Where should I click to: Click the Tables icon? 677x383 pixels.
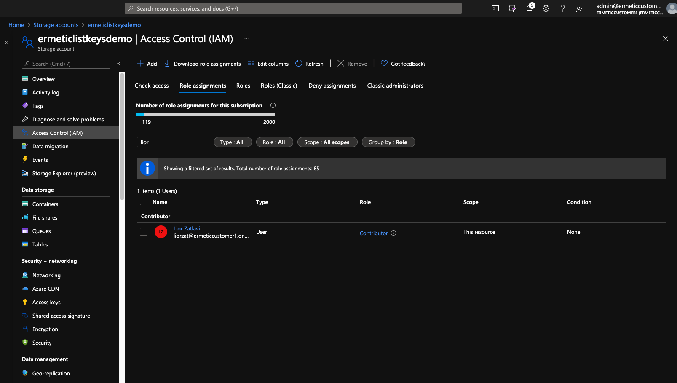pyautogui.click(x=25, y=244)
